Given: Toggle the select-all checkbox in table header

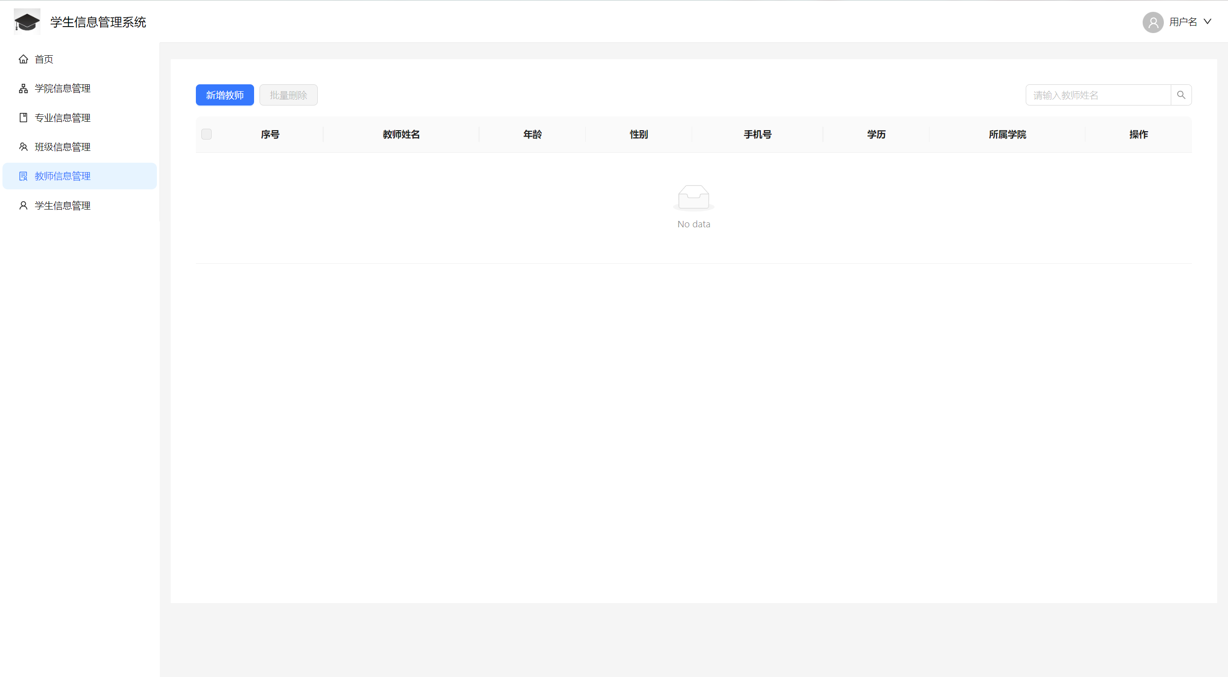Looking at the screenshot, I should [x=206, y=134].
